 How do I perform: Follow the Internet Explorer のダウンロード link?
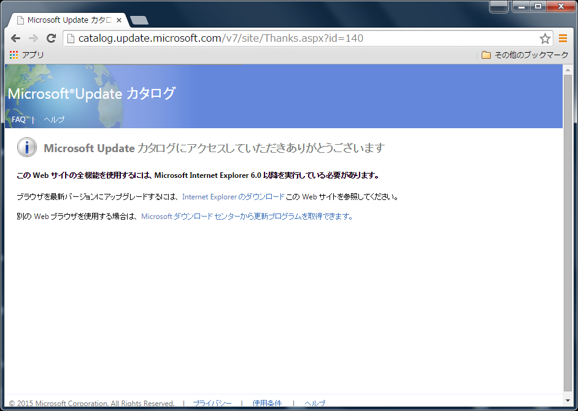tap(233, 197)
